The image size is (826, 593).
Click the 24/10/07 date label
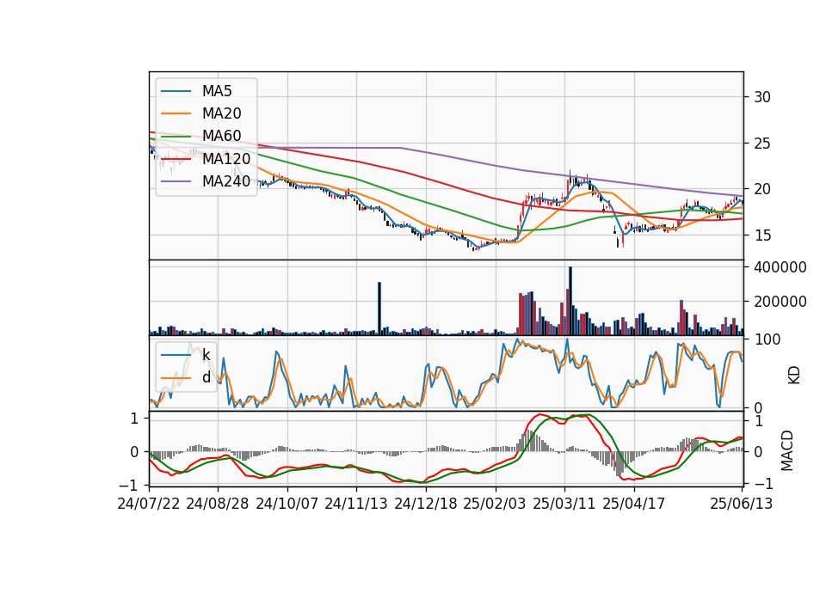(x=287, y=504)
